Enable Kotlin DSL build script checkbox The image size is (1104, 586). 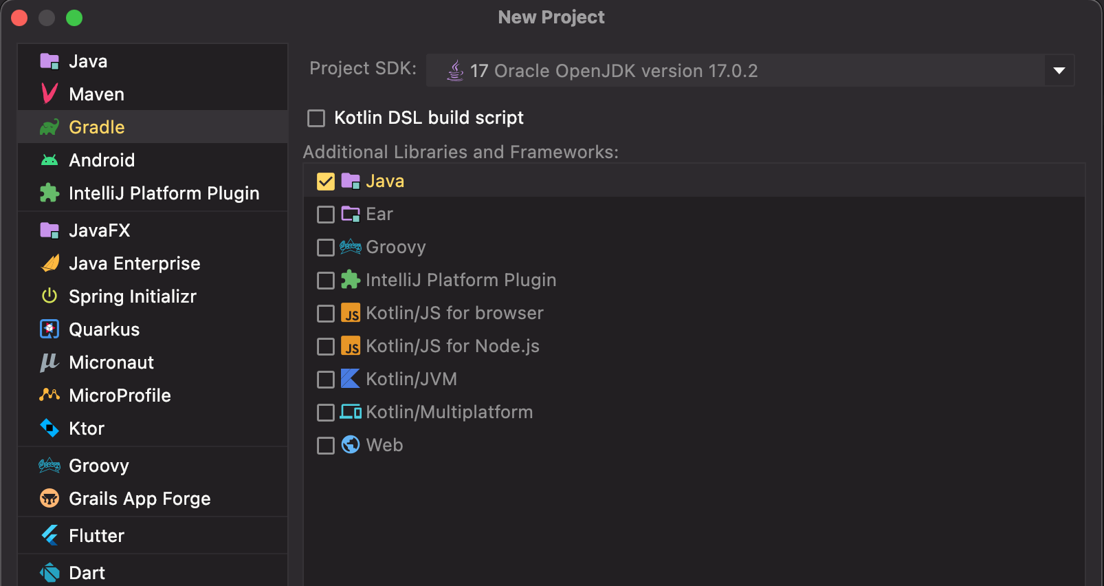pyautogui.click(x=316, y=118)
